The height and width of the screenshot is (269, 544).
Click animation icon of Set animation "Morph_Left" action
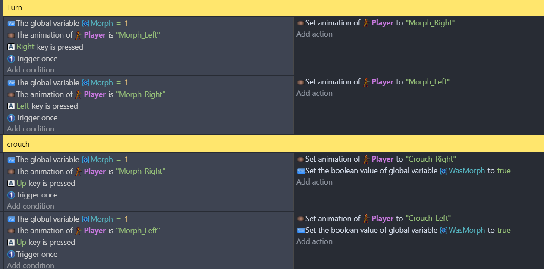300,82
